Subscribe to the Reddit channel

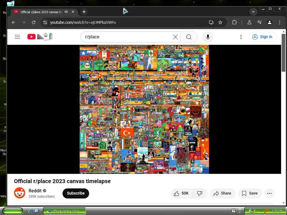click(x=76, y=193)
